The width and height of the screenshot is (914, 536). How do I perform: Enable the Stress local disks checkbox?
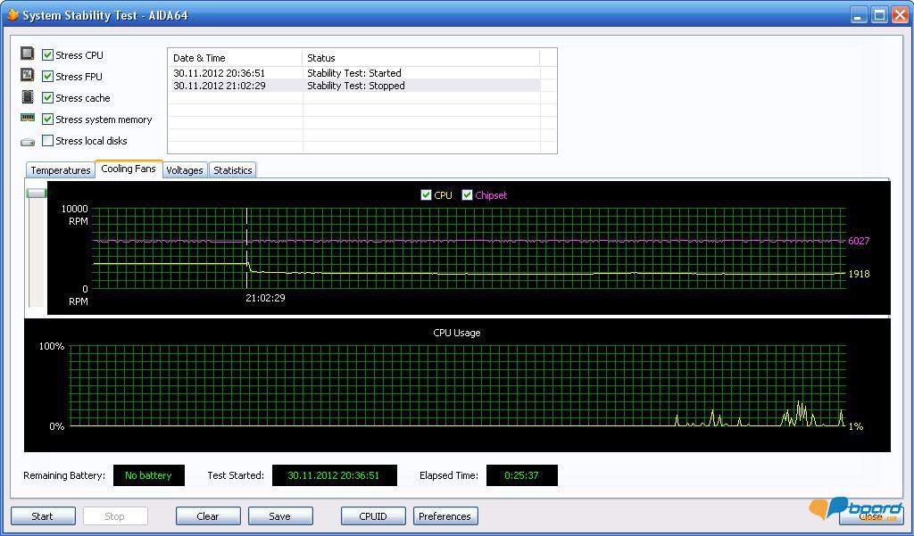48,141
